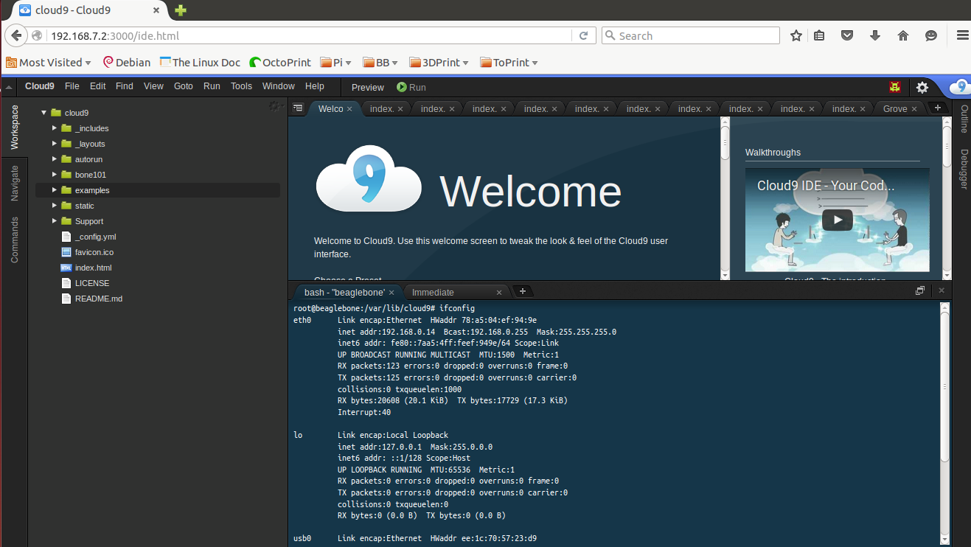Viewport: 971px width, 547px height.
Task: Open the Commands side panel
Action: click(15, 240)
